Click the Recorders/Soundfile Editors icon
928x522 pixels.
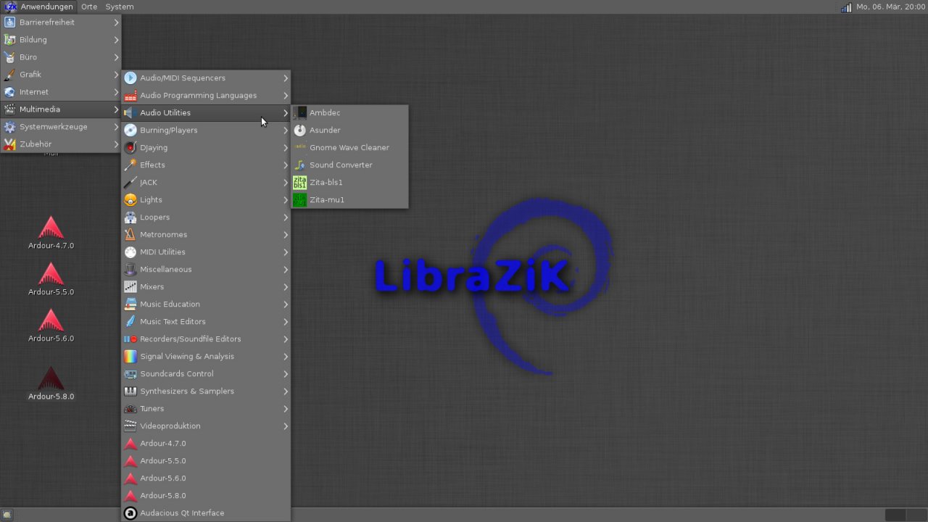click(130, 339)
